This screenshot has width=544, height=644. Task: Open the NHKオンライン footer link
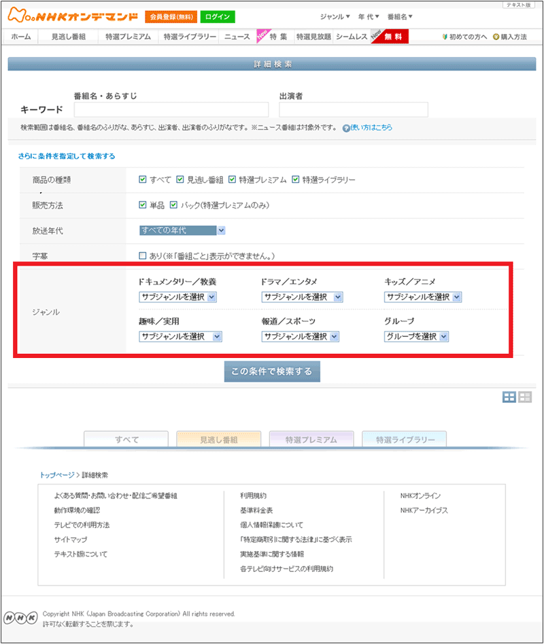(x=420, y=496)
